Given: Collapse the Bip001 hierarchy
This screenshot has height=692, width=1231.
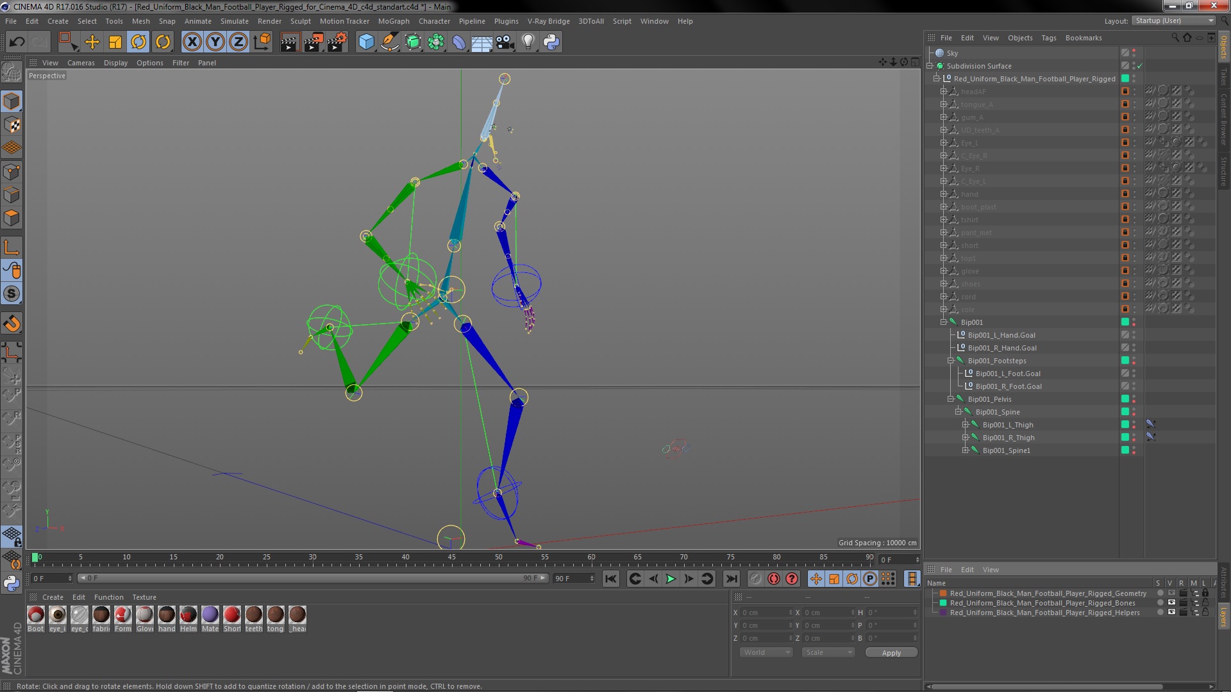Looking at the screenshot, I should point(943,322).
